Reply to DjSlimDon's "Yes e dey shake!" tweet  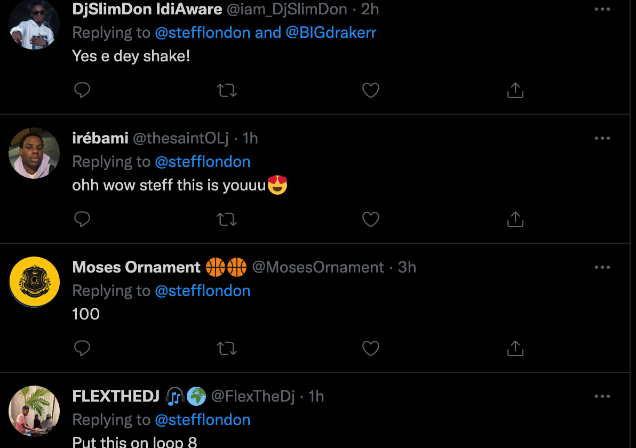[x=82, y=90]
